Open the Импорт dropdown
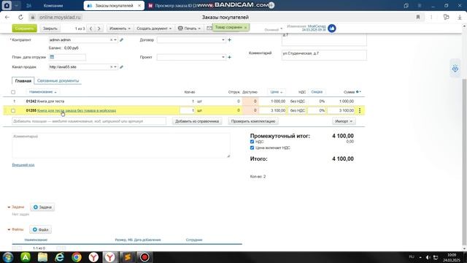Viewport: 467px width, 263px height. pyautogui.click(x=344, y=121)
